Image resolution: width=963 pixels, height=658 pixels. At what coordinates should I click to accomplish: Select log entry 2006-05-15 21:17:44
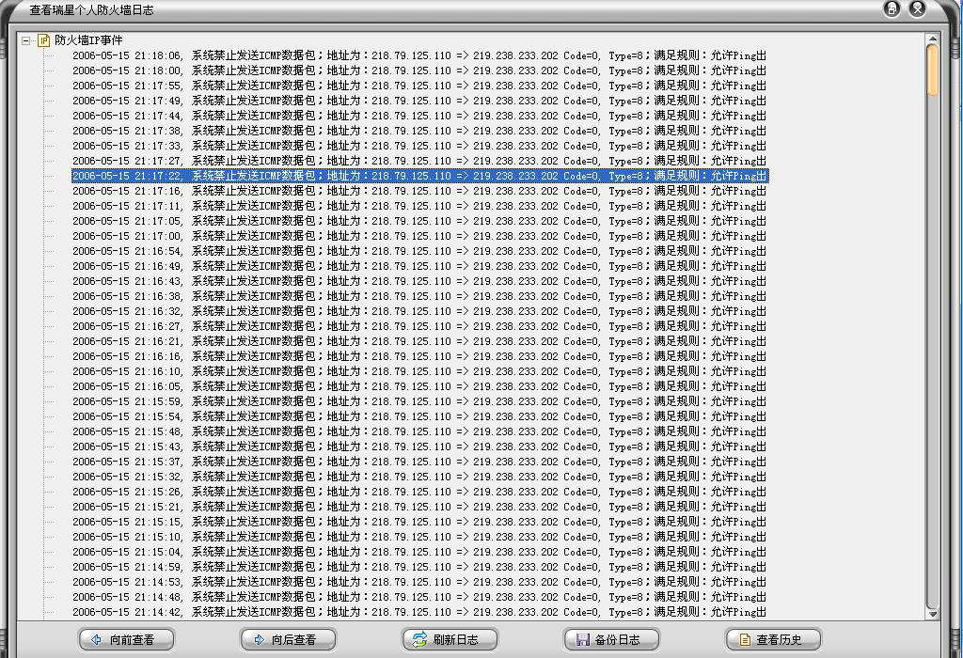click(420, 116)
